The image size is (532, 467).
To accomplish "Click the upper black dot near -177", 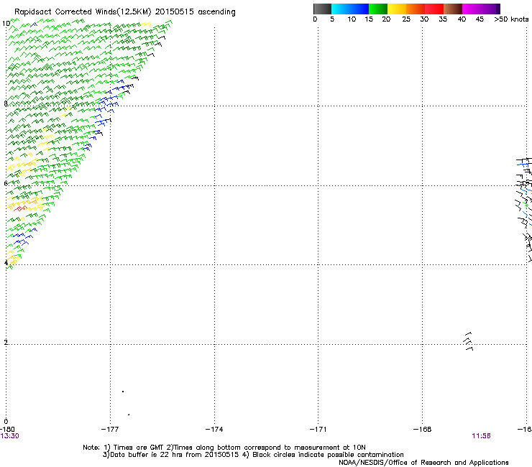I will [x=123, y=392].
